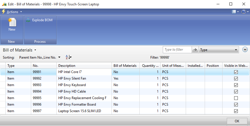The image size is (250, 126).
Task: Click the Quantity column header
Action: coord(150,66)
